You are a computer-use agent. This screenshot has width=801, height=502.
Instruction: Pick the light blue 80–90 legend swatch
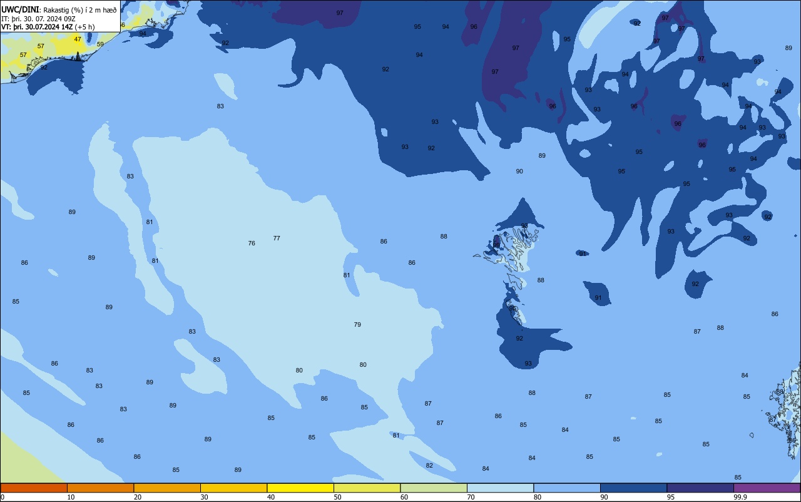coord(567,488)
